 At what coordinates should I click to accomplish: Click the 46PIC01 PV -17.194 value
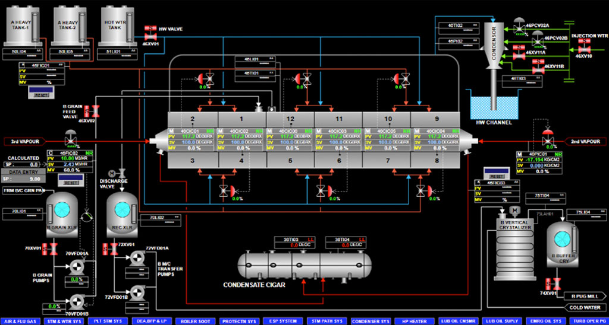point(535,160)
